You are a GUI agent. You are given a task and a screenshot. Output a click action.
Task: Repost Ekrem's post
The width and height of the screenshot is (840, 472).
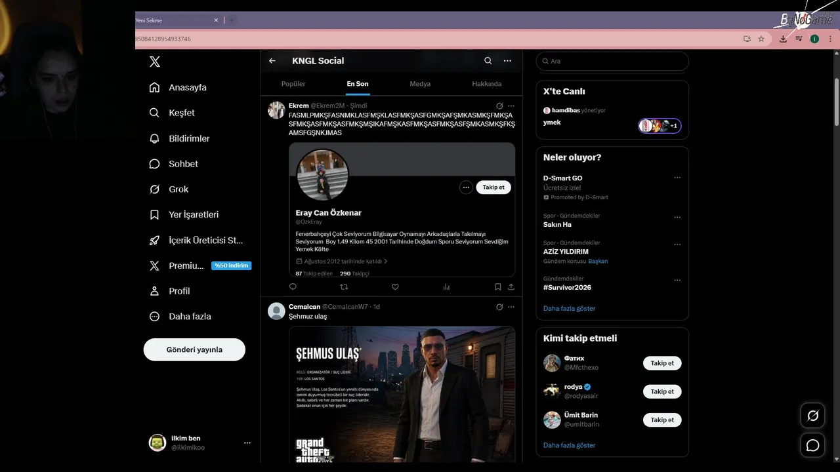[344, 286]
